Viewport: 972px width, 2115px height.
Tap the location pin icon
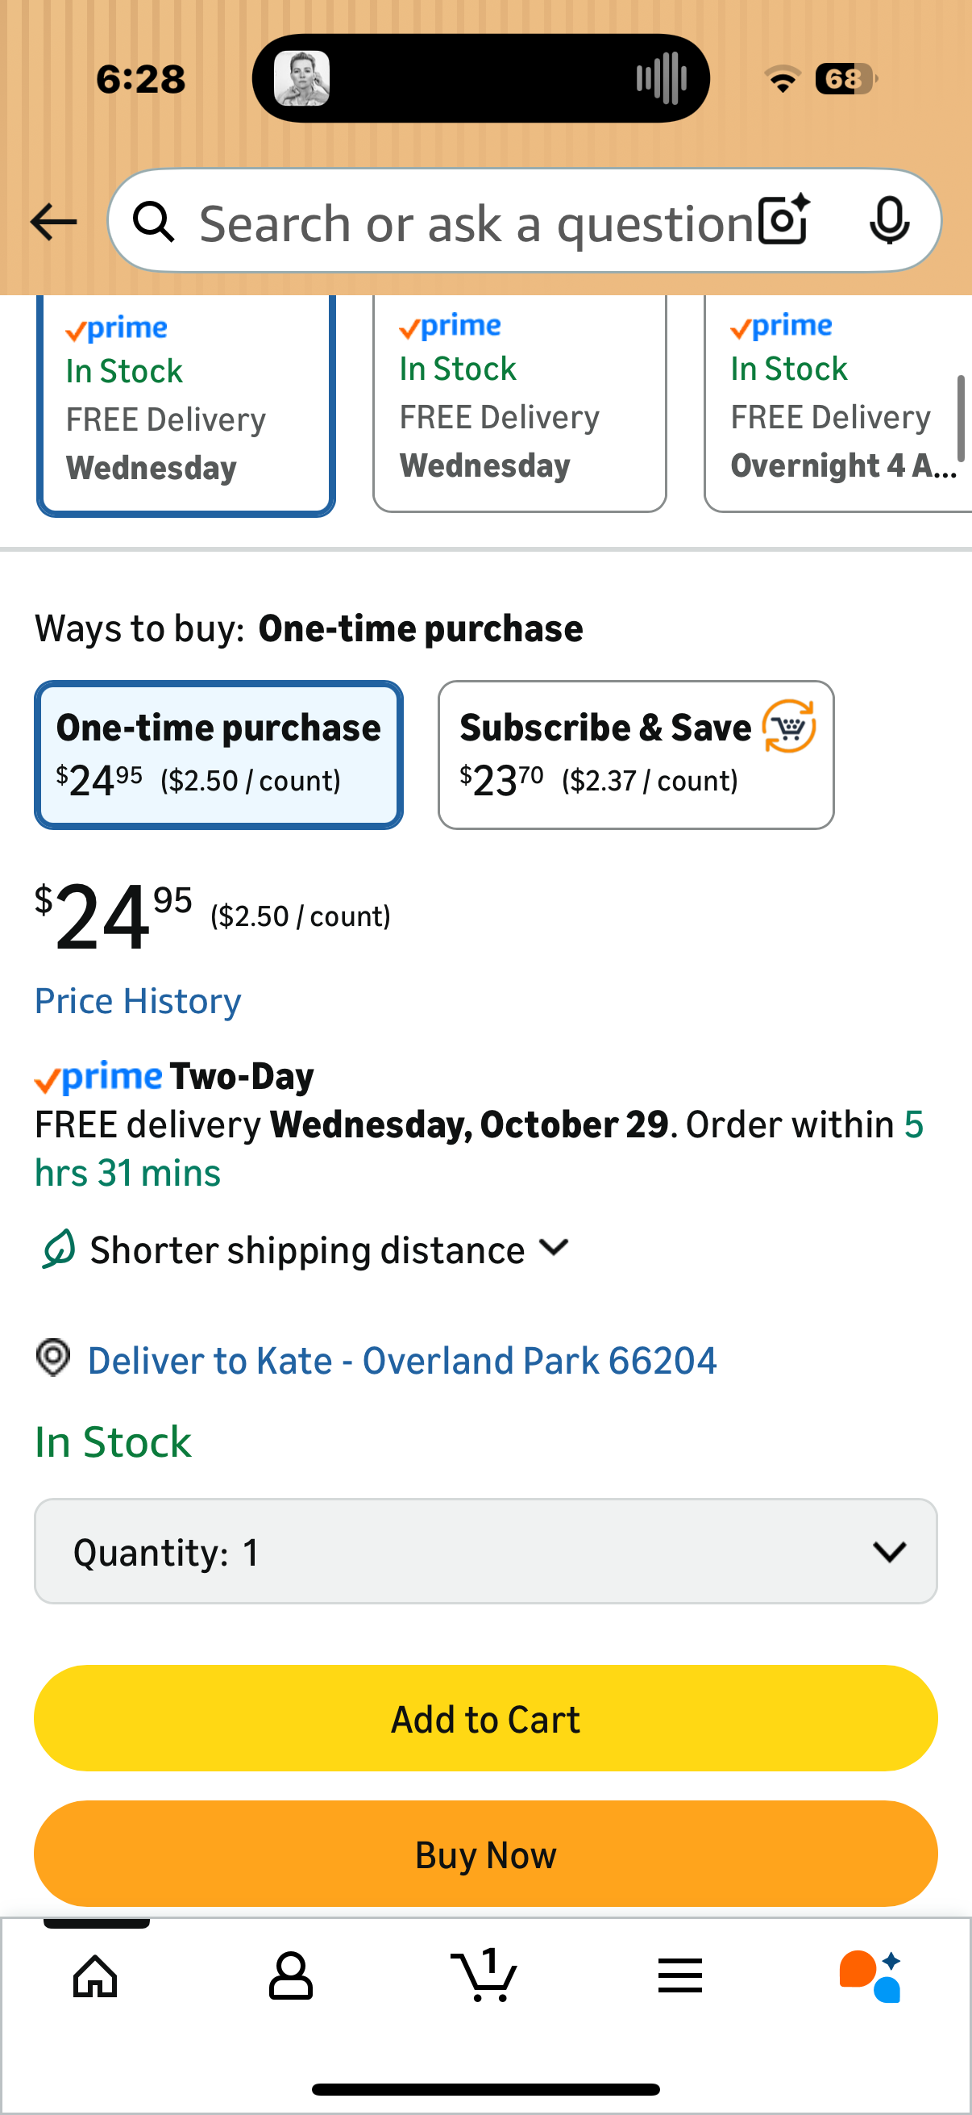coord(53,1358)
